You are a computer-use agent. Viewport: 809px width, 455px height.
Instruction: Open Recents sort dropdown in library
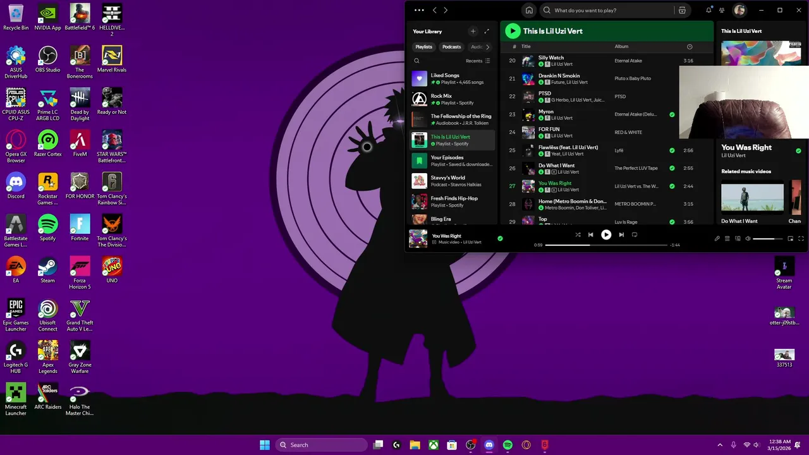(x=478, y=61)
